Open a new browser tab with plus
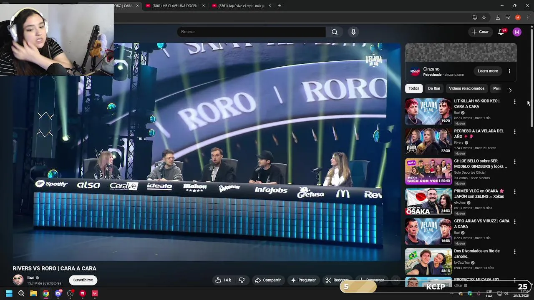 click(x=280, y=6)
